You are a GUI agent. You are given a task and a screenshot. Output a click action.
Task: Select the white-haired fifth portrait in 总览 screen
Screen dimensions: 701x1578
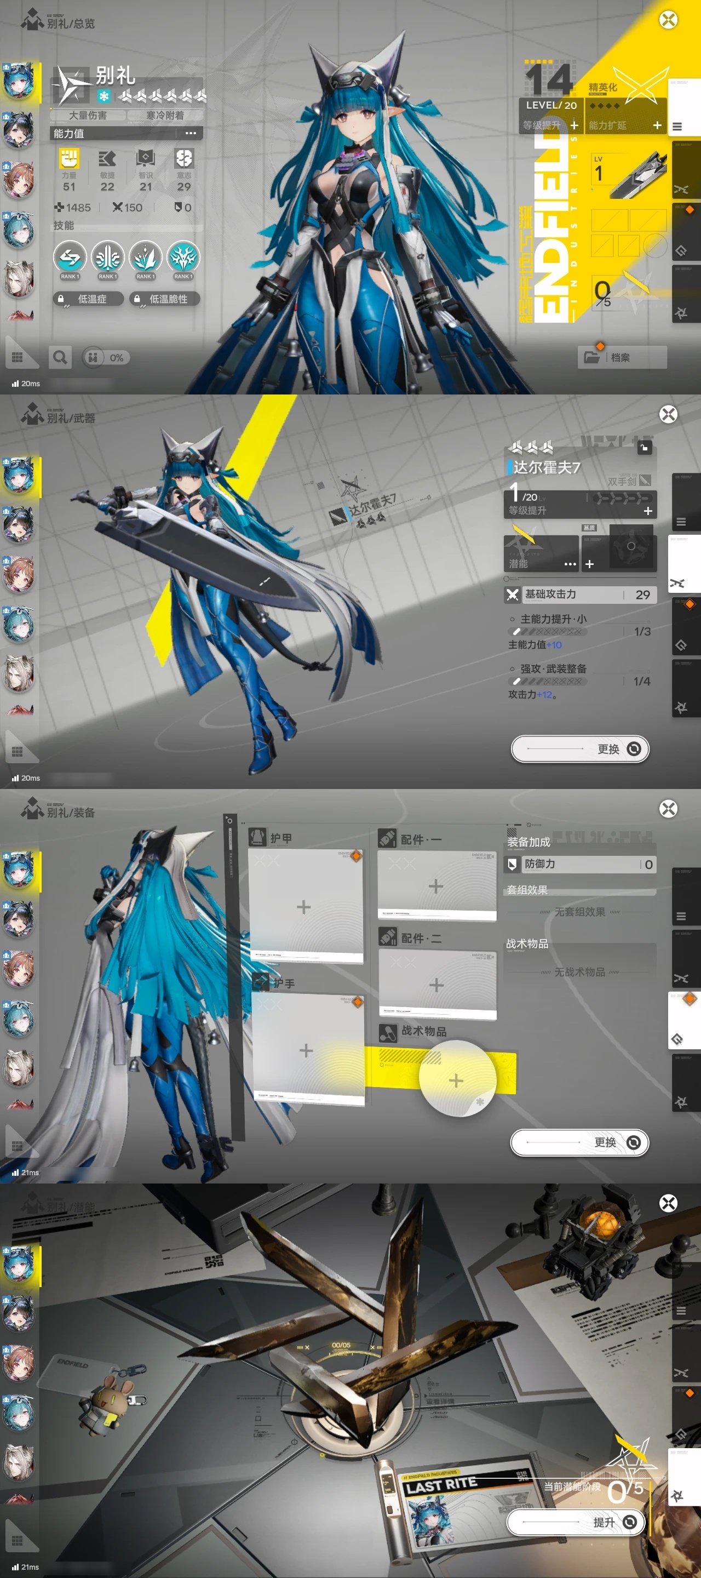[x=19, y=279]
